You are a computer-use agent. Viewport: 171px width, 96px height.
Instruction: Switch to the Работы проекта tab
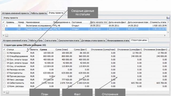click(x=38, y=13)
